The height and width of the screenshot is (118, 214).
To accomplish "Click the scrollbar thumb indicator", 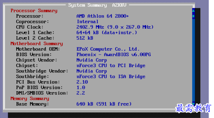I will click(x=193, y=16).
